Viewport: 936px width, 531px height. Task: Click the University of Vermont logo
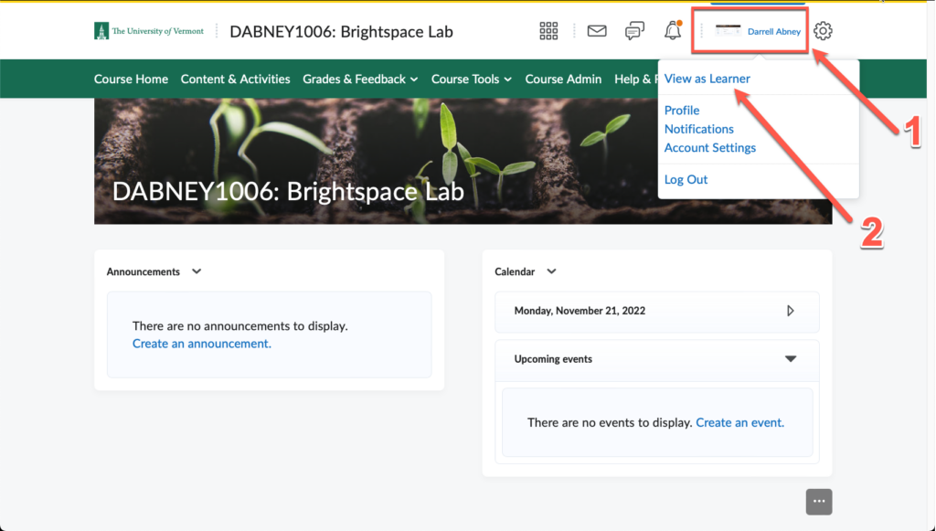tap(148, 29)
